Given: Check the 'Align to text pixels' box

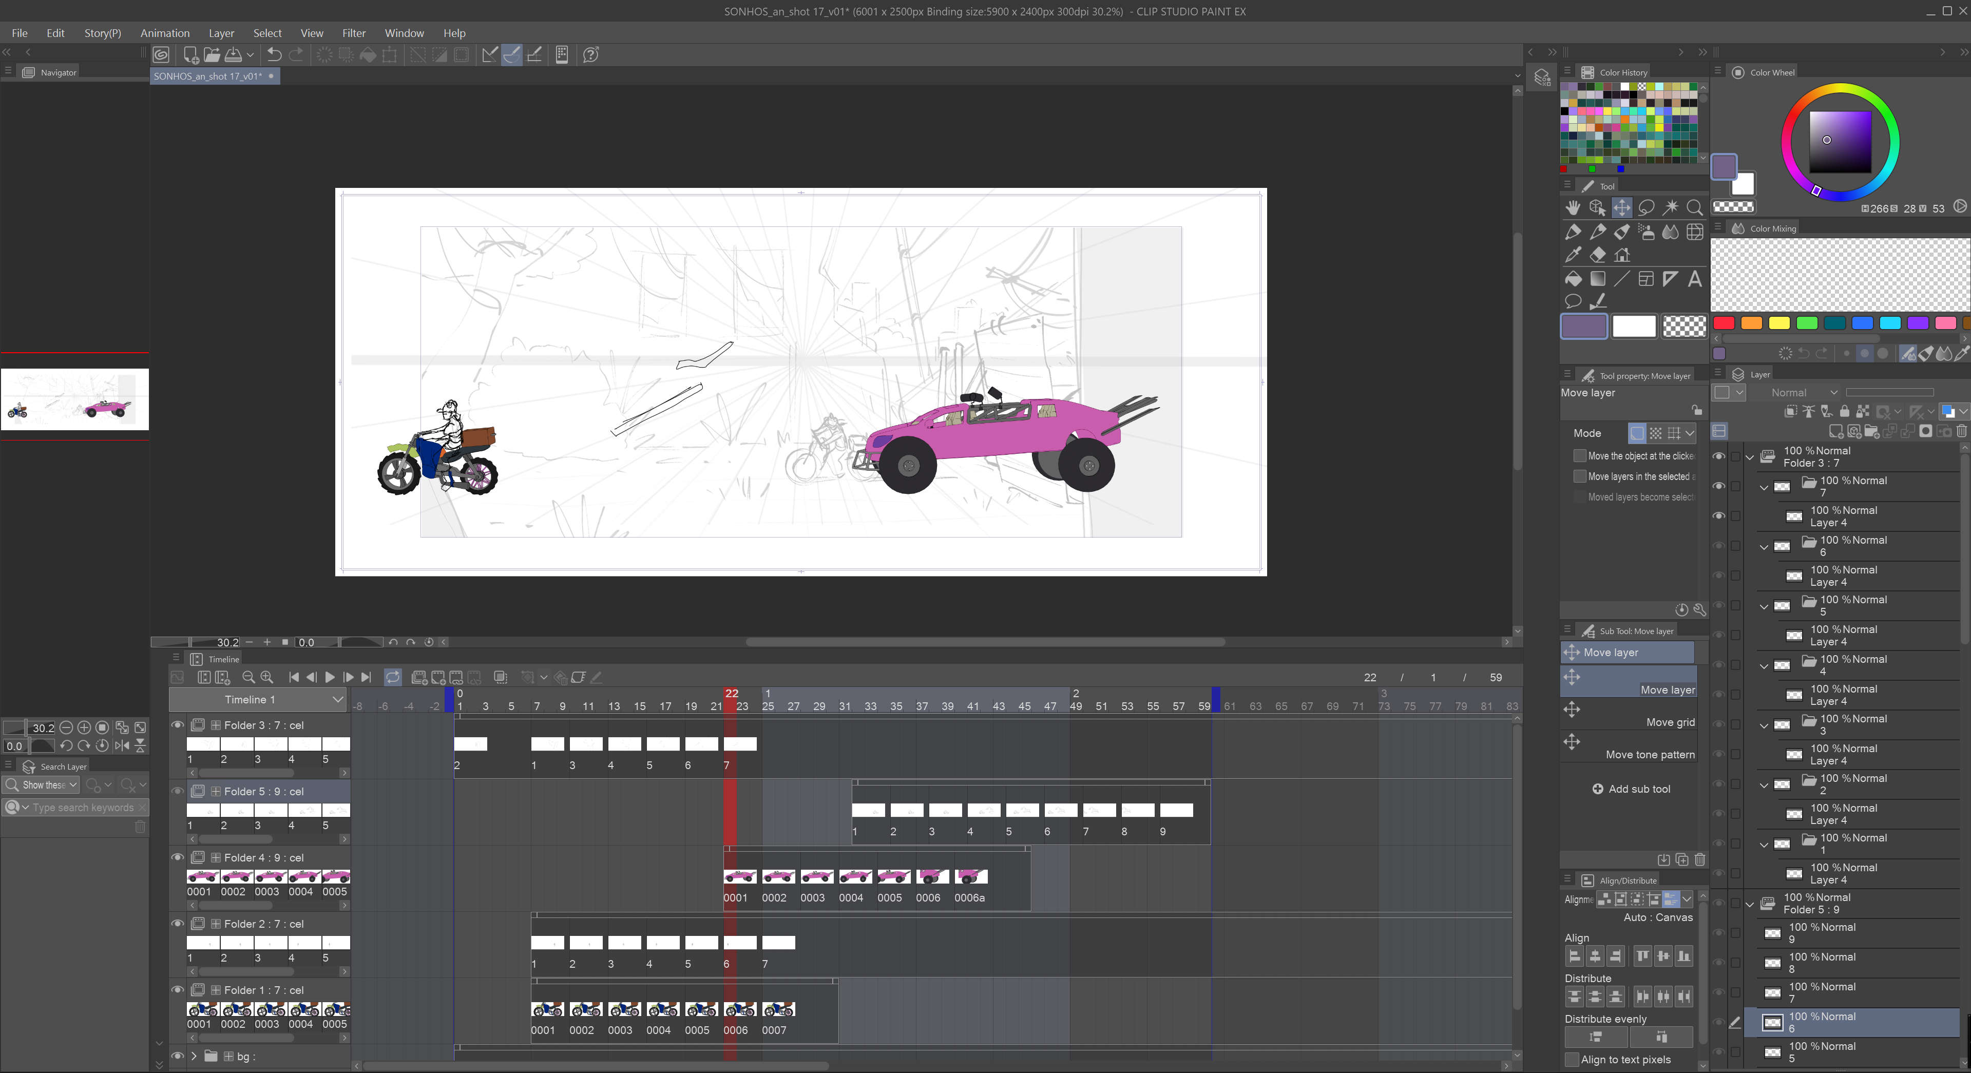Looking at the screenshot, I should 1572,1059.
